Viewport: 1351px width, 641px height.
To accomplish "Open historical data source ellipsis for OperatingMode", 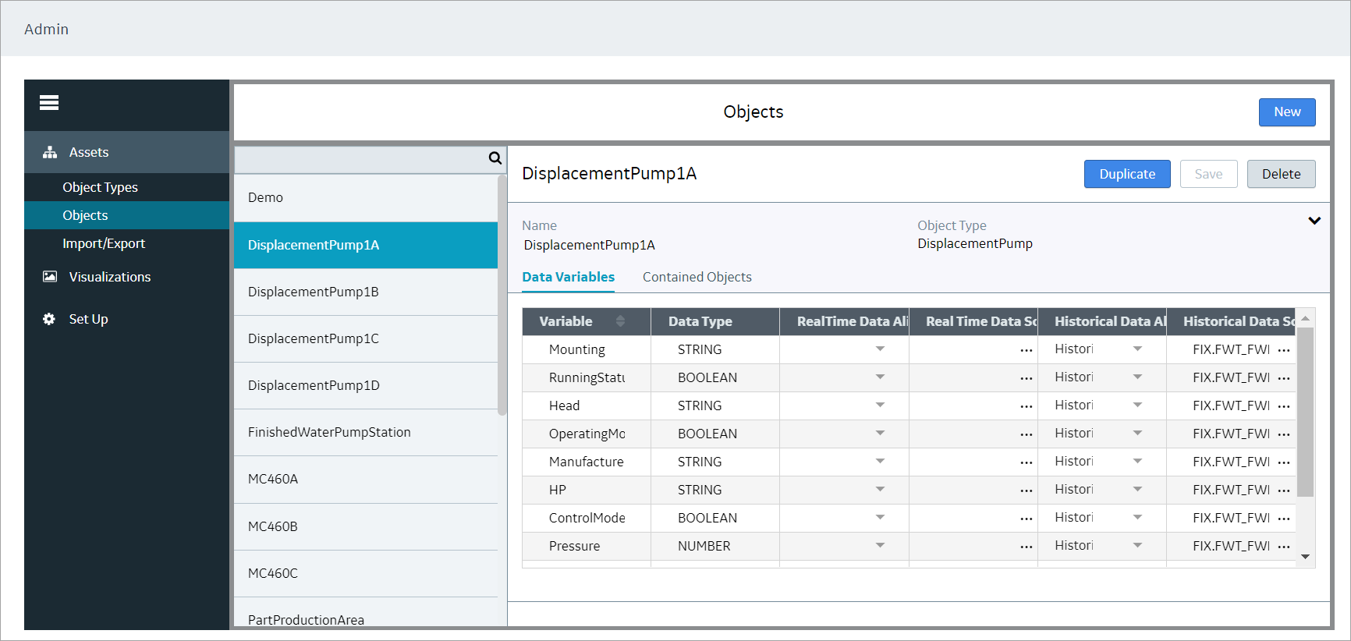I will 1284,434.
